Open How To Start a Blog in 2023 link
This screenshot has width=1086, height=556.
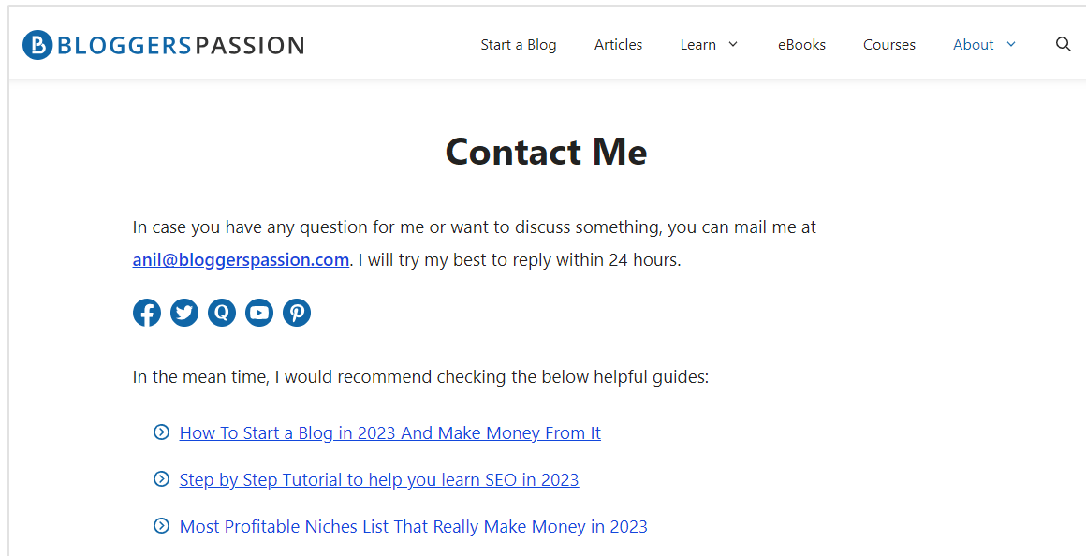click(x=389, y=433)
